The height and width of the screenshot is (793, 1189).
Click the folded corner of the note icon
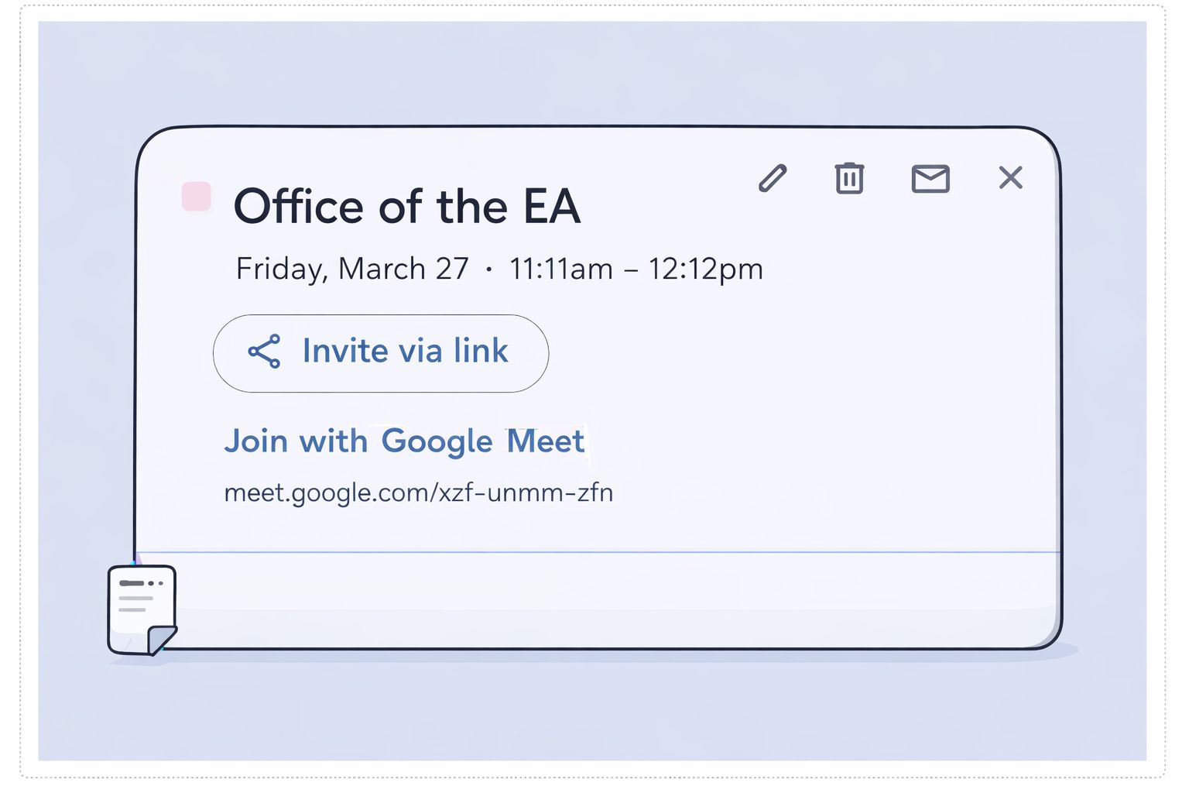click(162, 639)
